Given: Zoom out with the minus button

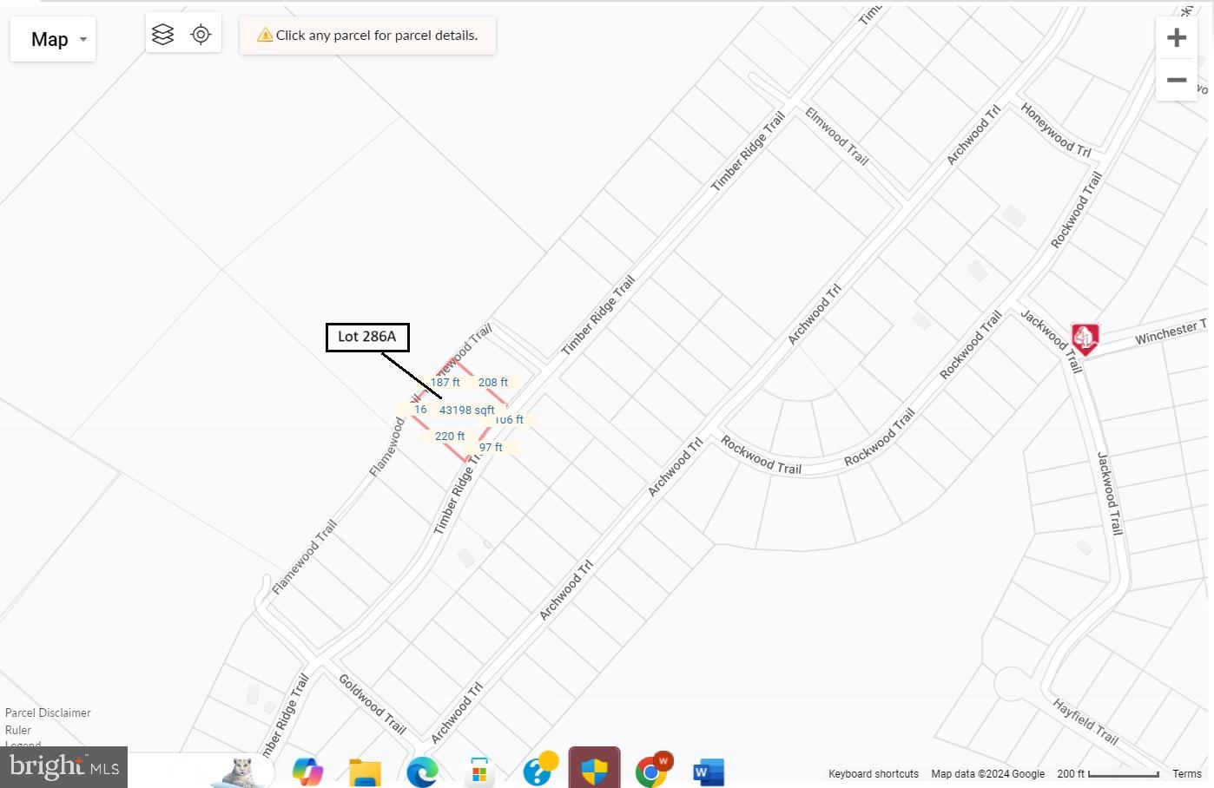Looking at the screenshot, I should 1177,80.
